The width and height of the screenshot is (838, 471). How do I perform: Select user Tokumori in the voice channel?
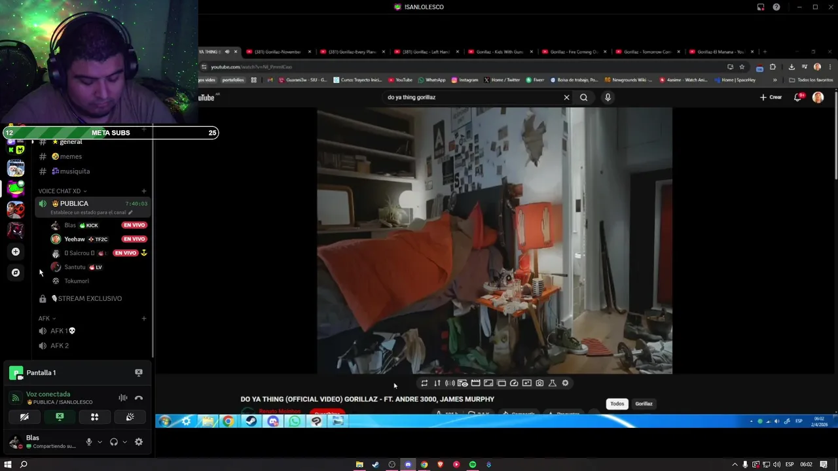click(x=98, y=281)
